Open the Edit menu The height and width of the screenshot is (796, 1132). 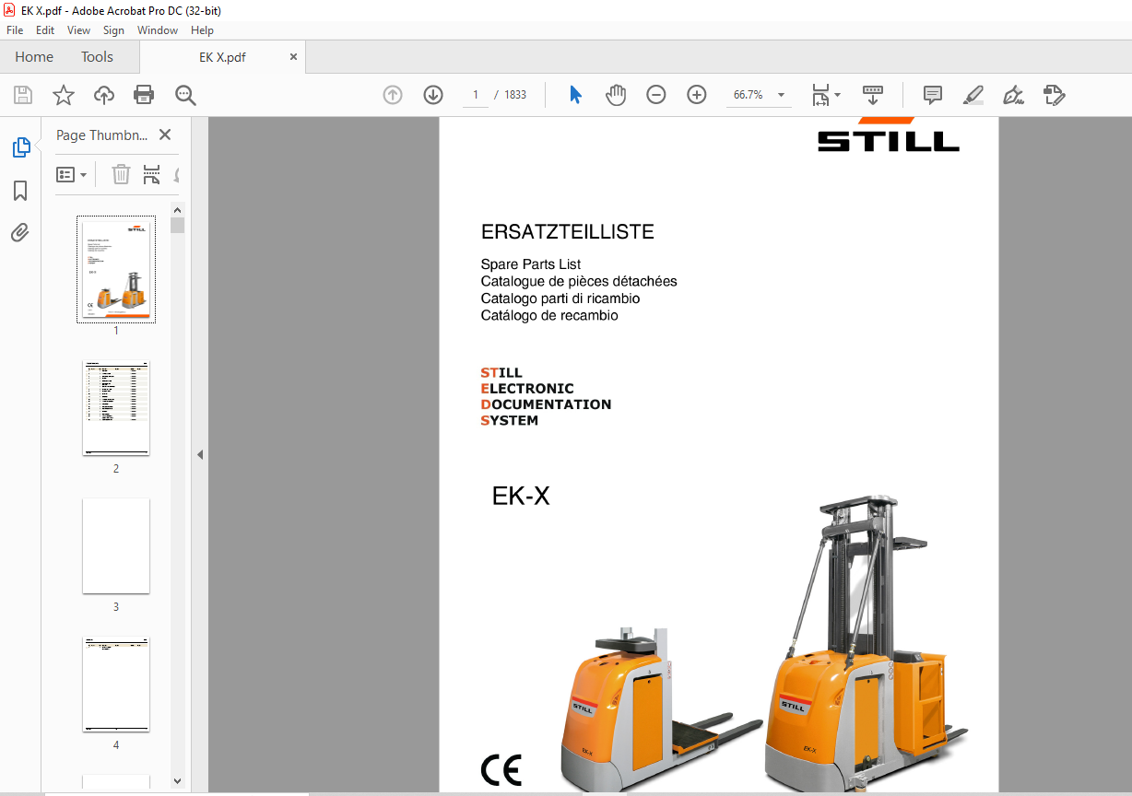click(x=45, y=30)
